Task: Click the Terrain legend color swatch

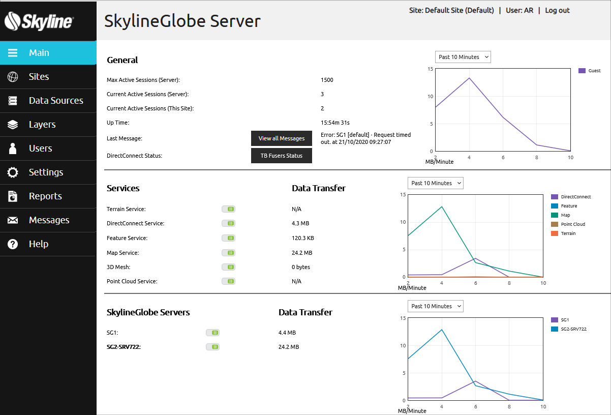Action: [x=555, y=233]
